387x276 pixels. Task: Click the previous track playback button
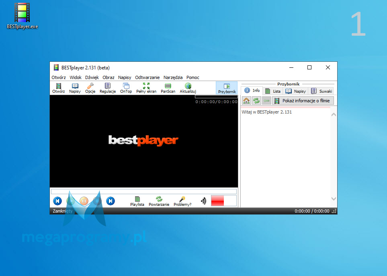[x=57, y=201]
